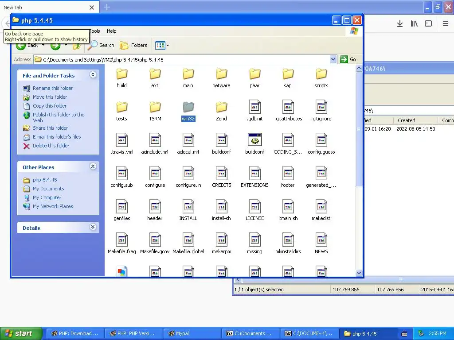Viewport: 454px width, 340px height.
Task: Toggle the Folders pane button
Action: (133, 45)
